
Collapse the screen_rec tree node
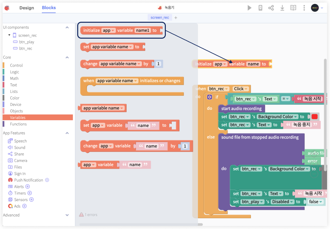coord(9,35)
